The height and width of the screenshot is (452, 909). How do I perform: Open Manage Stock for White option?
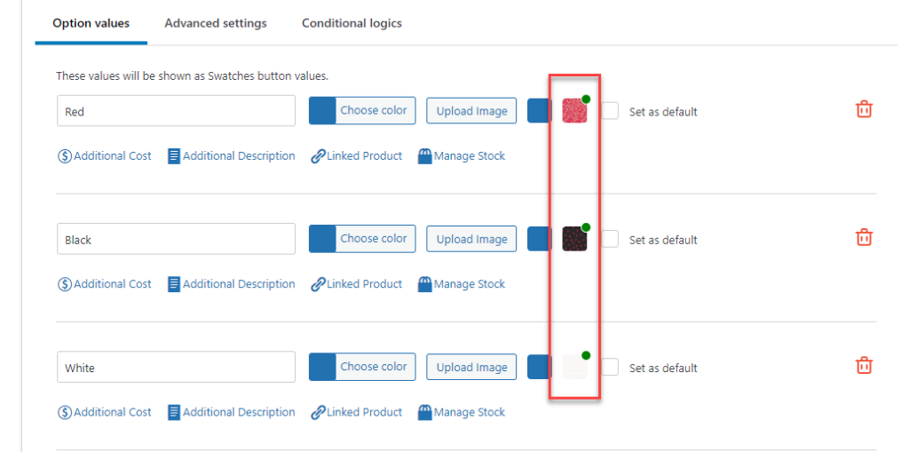click(462, 412)
